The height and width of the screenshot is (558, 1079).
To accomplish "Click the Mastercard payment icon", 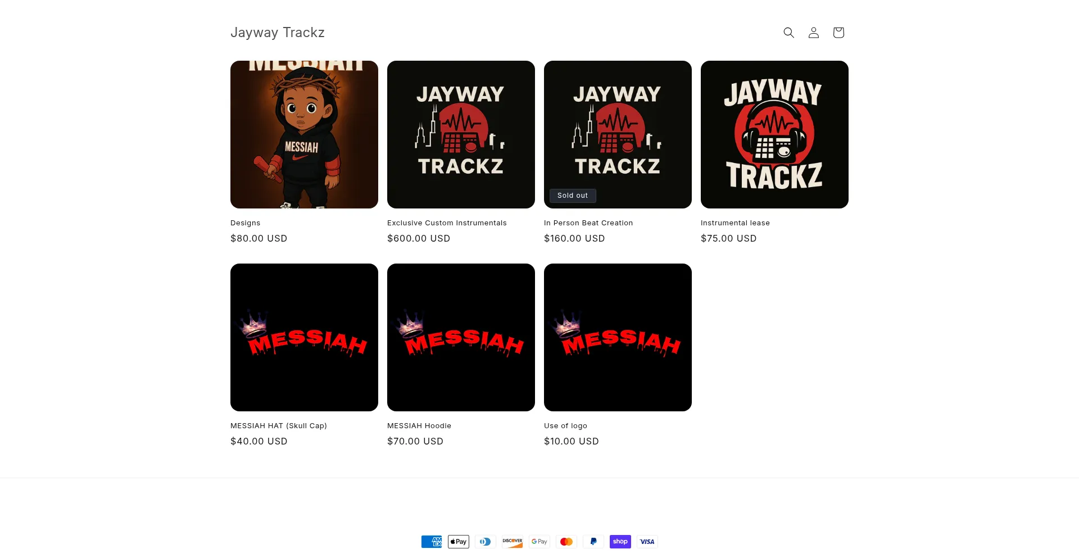I will click(x=566, y=542).
